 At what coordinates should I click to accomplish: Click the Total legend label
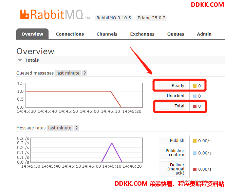(x=172, y=106)
